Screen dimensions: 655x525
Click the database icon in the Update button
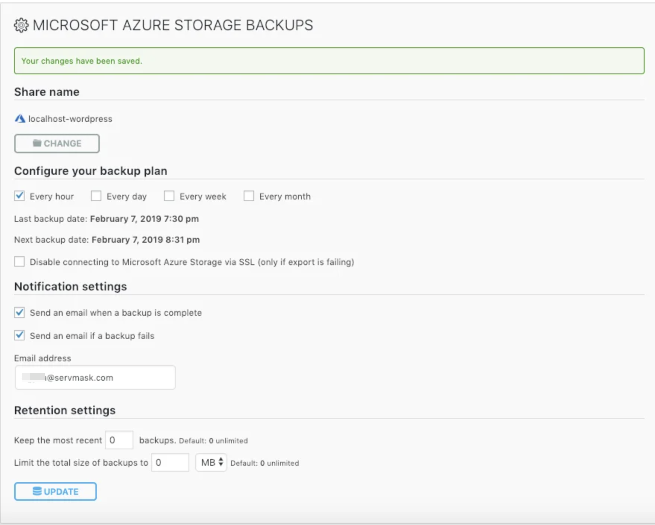point(37,491)
